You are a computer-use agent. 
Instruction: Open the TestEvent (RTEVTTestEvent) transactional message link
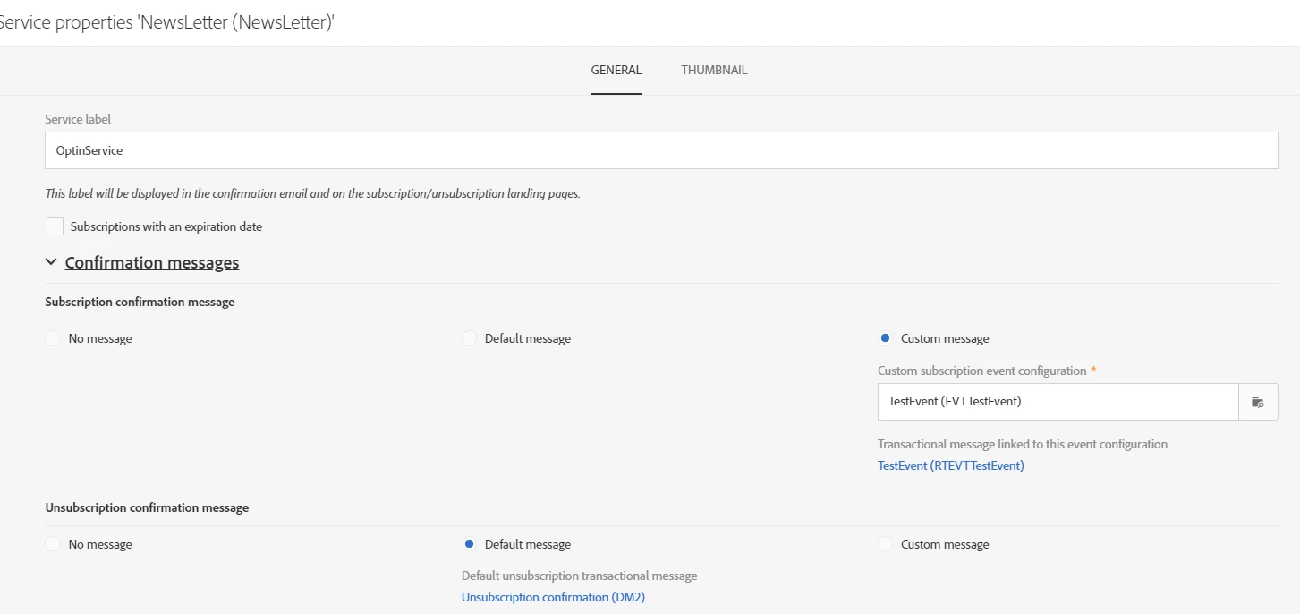pos(950,465)
